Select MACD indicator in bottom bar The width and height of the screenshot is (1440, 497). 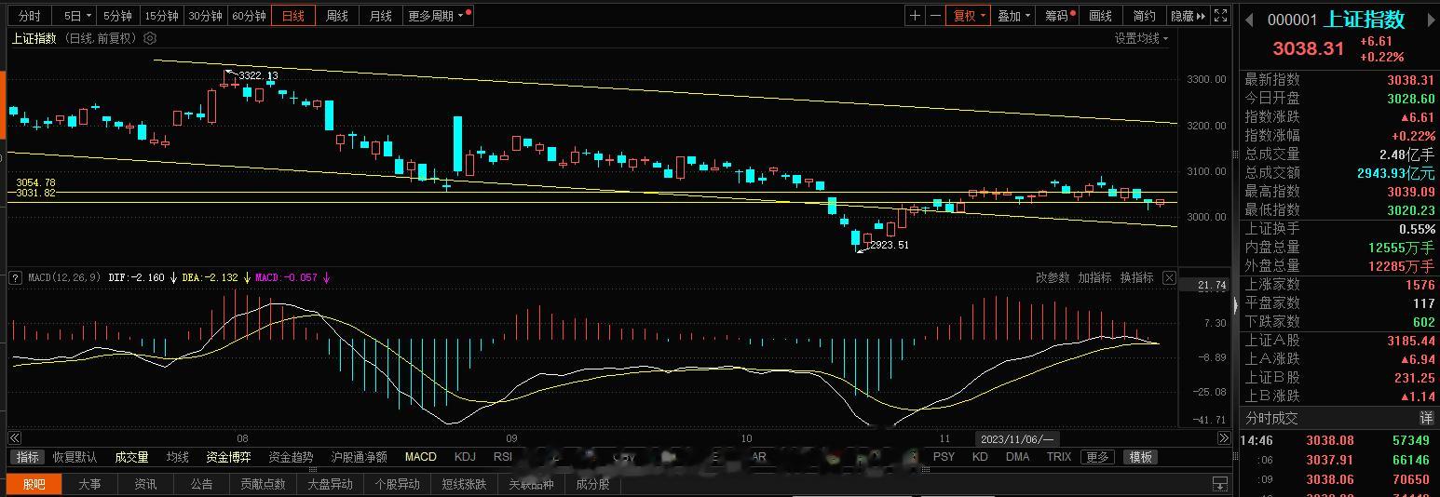click(x=420, y=457)
